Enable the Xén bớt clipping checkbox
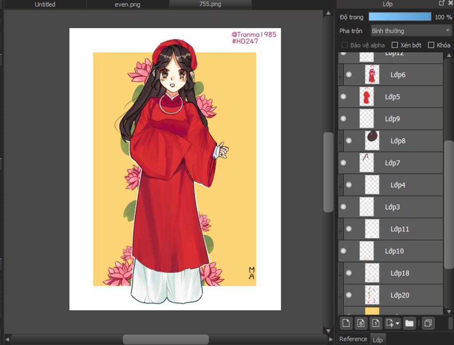This screenshot has height=345, width=454. [x=395, y=45]
